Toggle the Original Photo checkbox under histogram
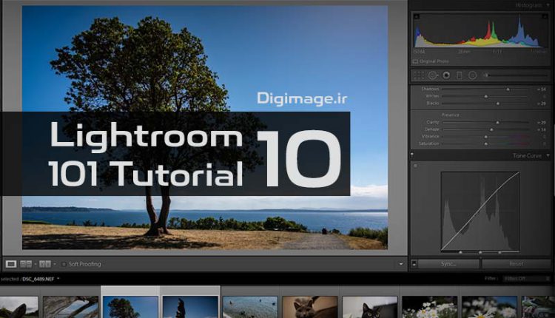The width and height of the screenshot is (555, 318). (416, 61)
